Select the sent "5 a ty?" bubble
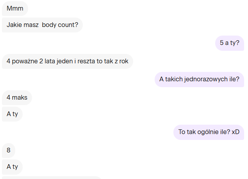 coord(230,43)
